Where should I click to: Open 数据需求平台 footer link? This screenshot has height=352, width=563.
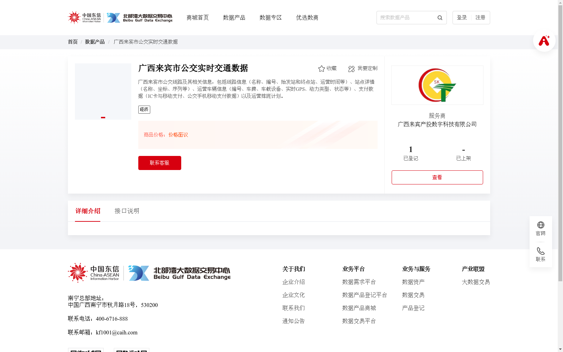point(359,282)
